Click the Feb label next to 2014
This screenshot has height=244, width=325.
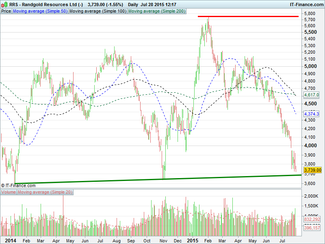pos(26,241)
